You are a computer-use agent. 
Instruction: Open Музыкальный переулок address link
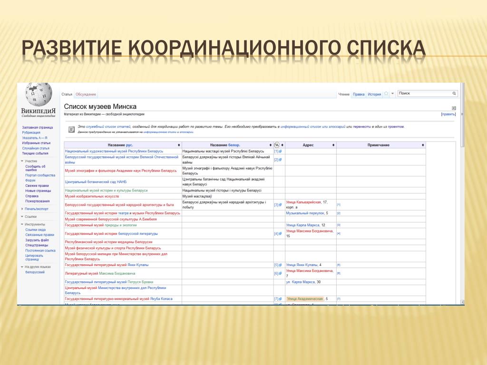[x=305, y=213]
